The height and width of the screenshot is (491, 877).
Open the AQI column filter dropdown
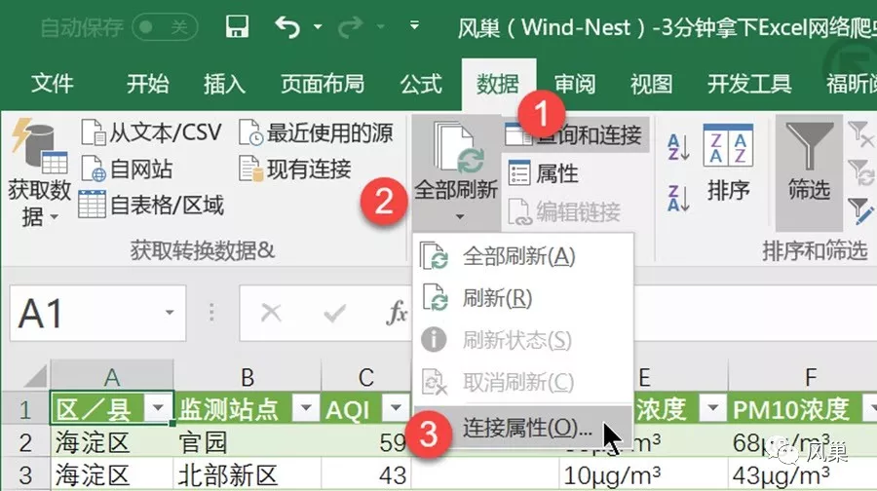point(396,408)
